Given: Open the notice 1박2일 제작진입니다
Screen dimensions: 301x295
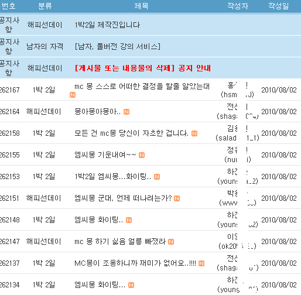Looking at the screenshot, I should (x=107, y=25).
